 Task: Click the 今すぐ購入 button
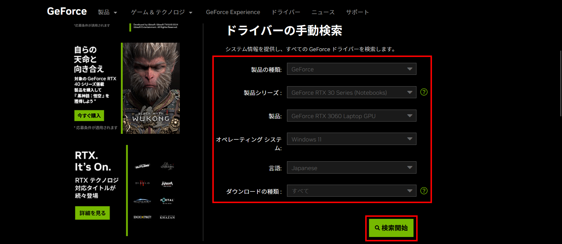[89, 116]
